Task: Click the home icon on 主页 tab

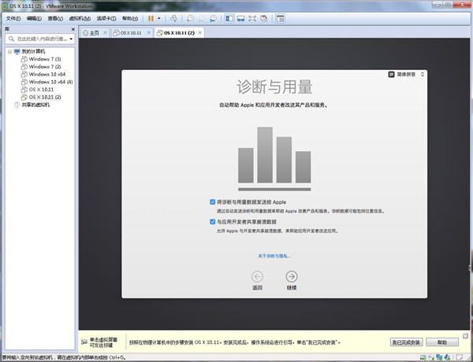Action: [86, 32]
